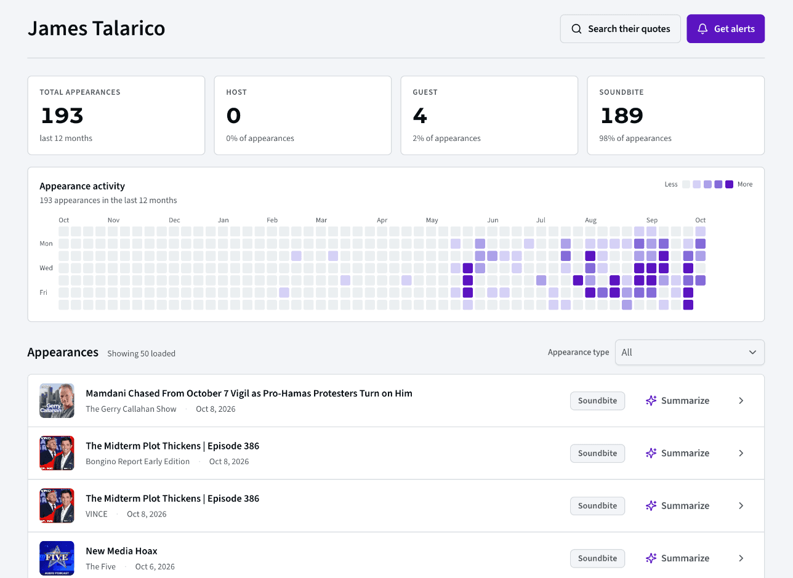793x578 pixels.
Task: Expand the Bongino Report Early Edition row chevron
Action: 741,453
